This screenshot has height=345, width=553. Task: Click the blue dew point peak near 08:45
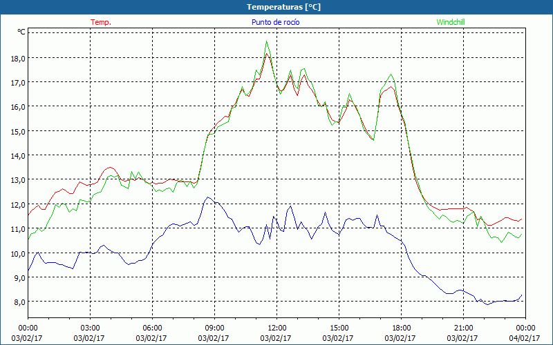tap(208, 197)
